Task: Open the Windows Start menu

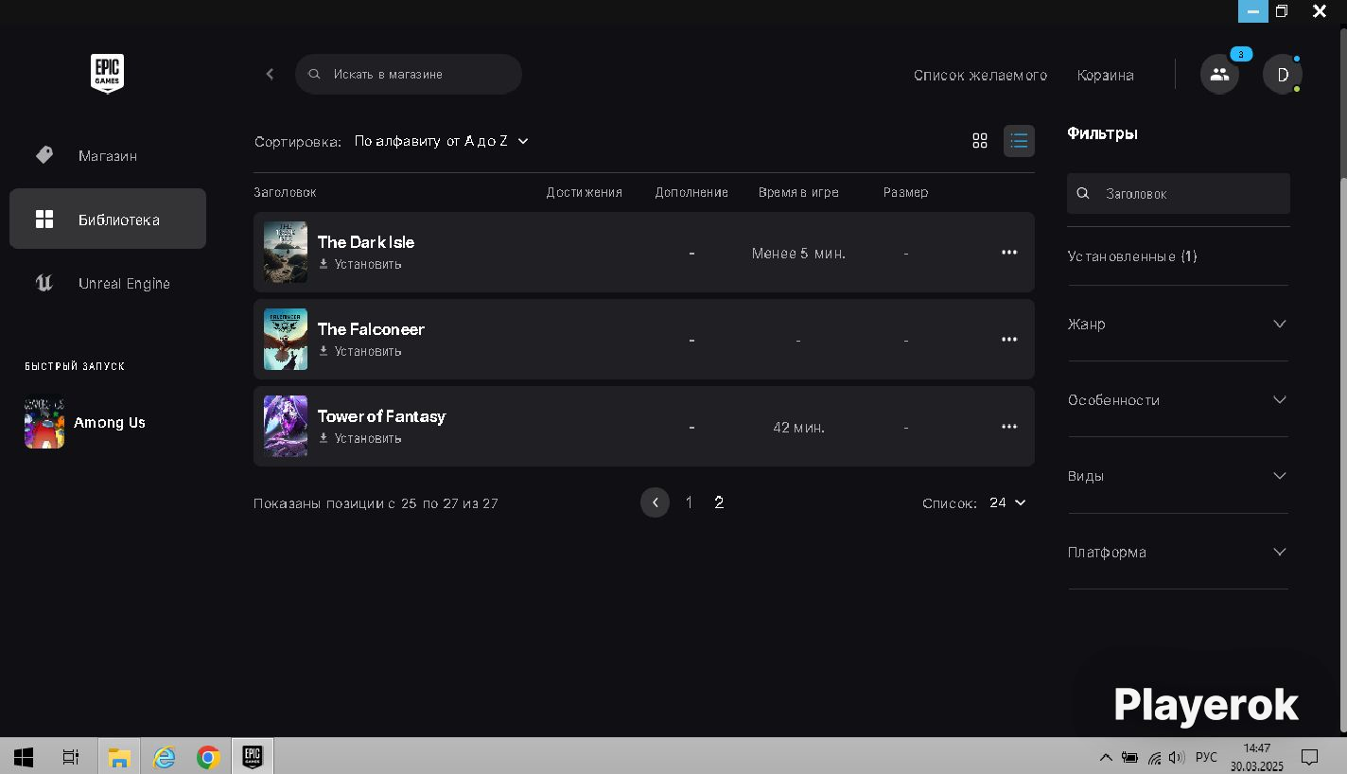Action: tap(24, 757)
